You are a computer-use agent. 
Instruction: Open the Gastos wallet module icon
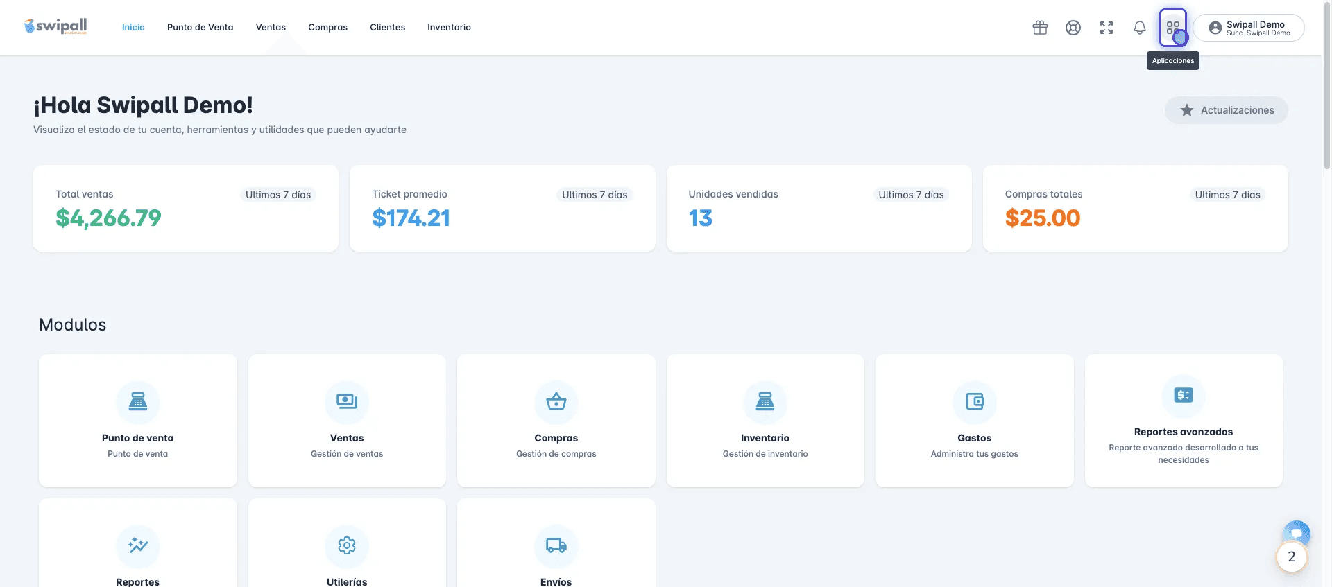tap(975, 402)
